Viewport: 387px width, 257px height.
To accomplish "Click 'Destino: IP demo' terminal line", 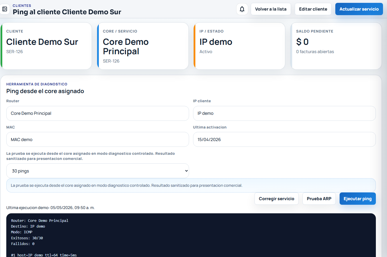I will (28, 226).
